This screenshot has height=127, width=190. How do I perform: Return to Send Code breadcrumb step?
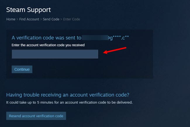point(51,19)
